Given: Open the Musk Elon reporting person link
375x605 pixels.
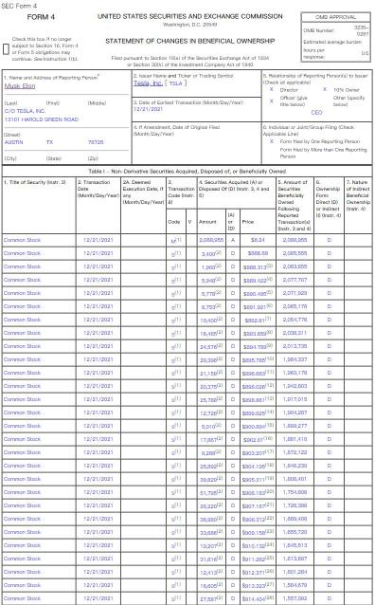Looking at the screenshot, I should click(x=20, y=86).
